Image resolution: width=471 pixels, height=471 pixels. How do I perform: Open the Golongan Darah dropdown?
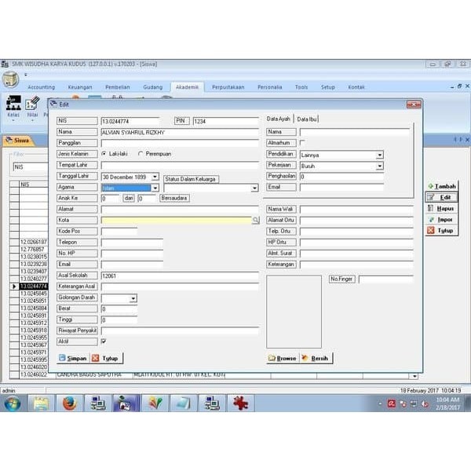133,298
